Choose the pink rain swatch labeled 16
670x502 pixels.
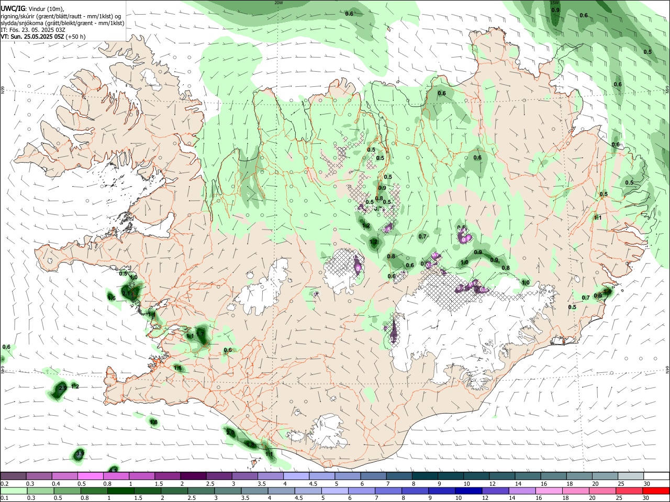pyautogui.click(x=549, y=490)
